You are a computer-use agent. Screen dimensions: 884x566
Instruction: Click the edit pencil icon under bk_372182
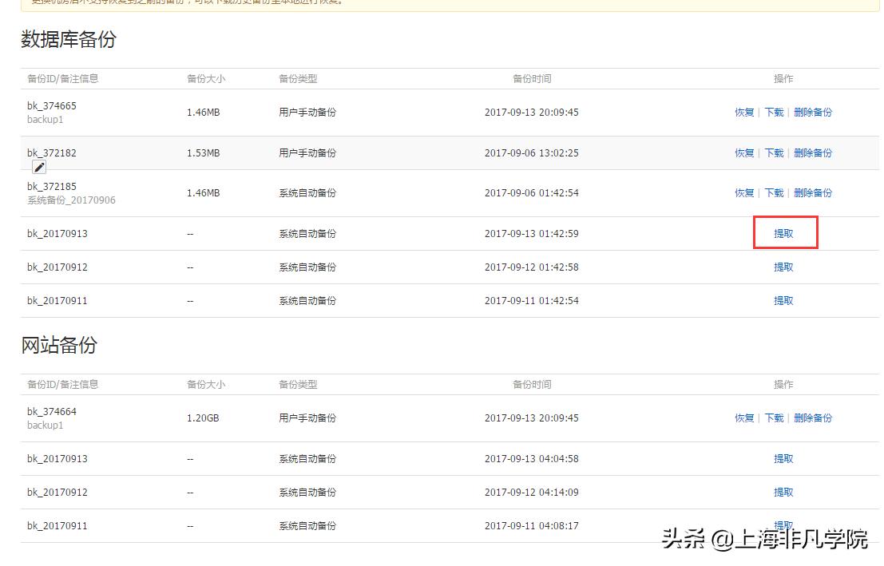pyautogui.click(x=38, y=167)
